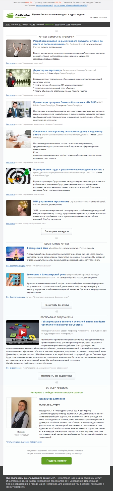Click the Подать заявку green button
113x491 pixels.
[56, 461]
